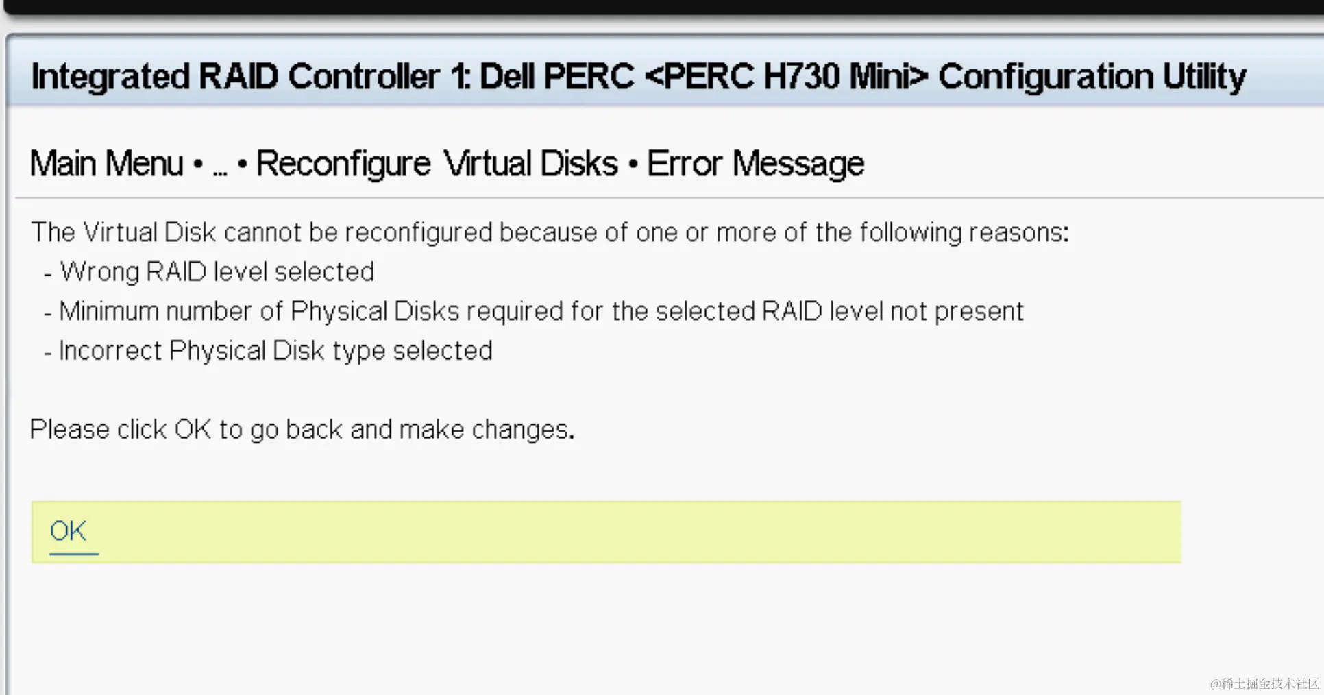Click the bullet separator before Error Message

click(633, 164)
